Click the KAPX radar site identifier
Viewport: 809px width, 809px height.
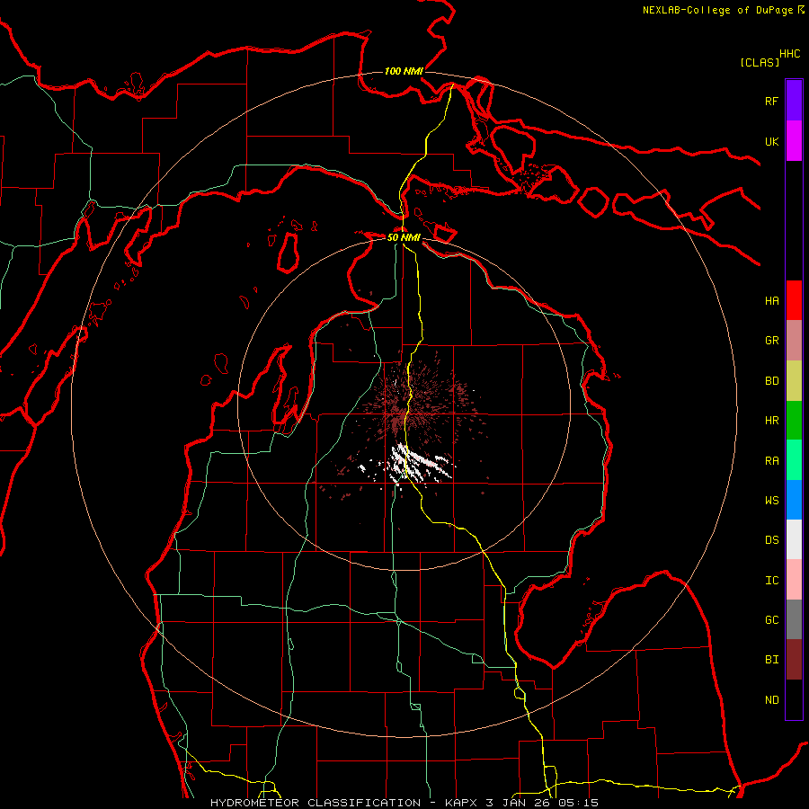point(462,803)
